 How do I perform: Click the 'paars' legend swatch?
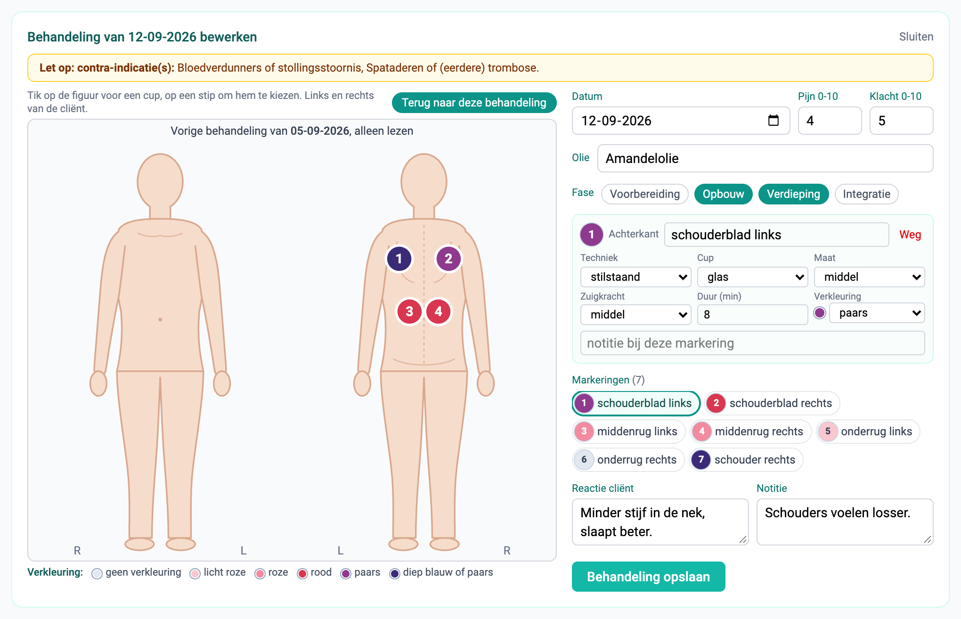[x=346, y=573]
